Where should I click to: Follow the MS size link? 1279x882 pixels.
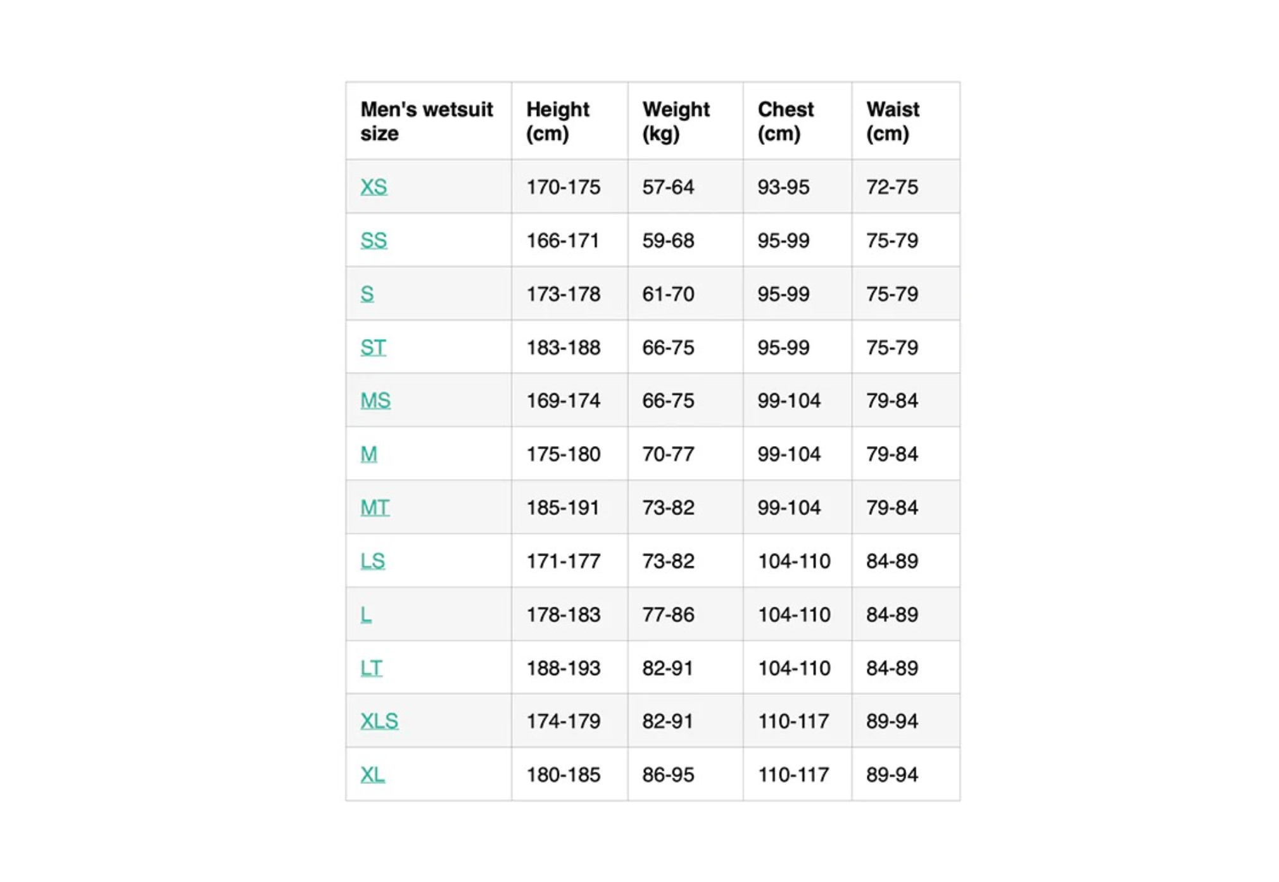pos(375,401)
